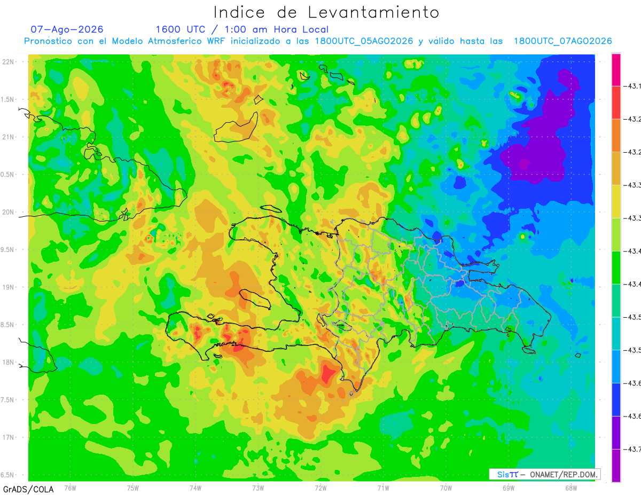The height and width of the screenshot is (495, 641).
Task: Pick the bright green legend swatch
Action: [x=616, y=268]
